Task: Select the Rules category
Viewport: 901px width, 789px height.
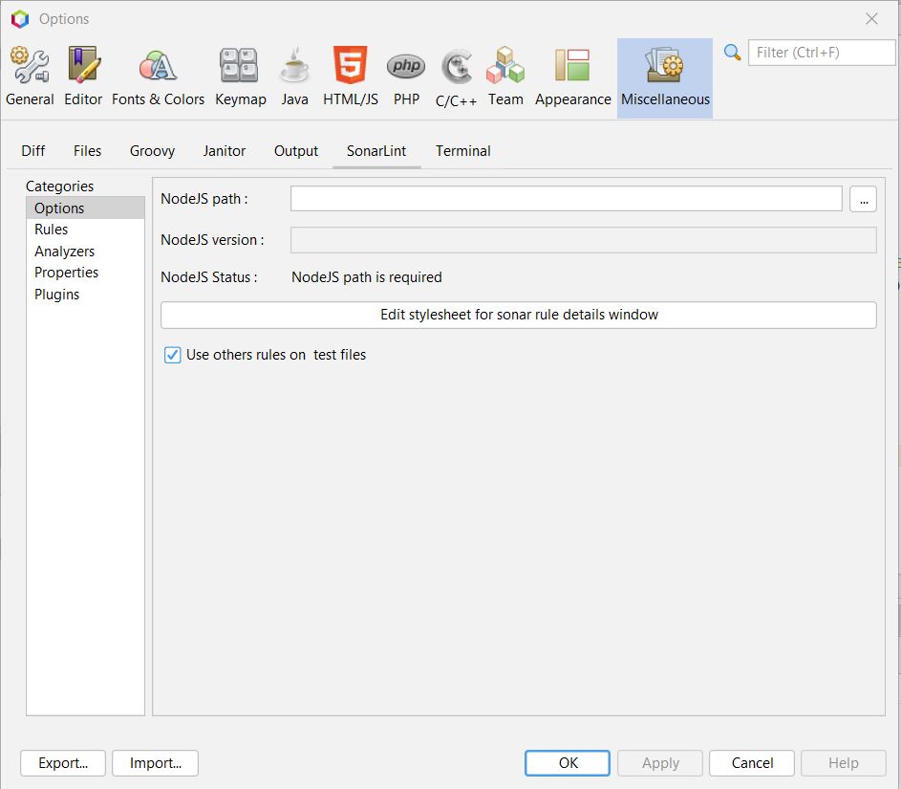Action: point(51,230)
